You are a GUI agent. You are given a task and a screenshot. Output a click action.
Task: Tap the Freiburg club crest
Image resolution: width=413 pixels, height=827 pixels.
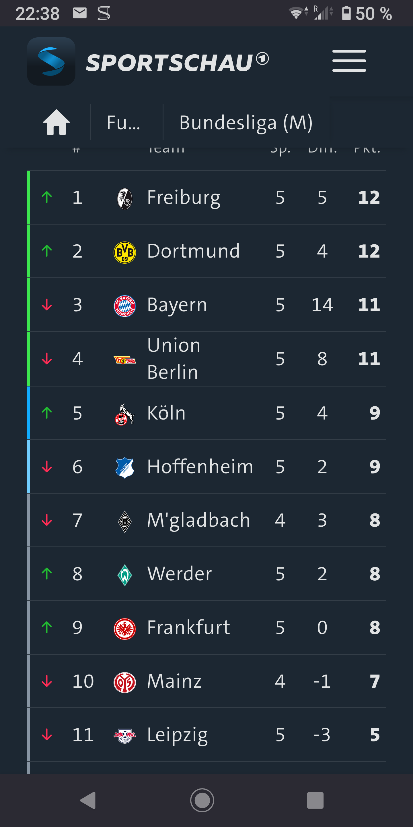(125, 198)
